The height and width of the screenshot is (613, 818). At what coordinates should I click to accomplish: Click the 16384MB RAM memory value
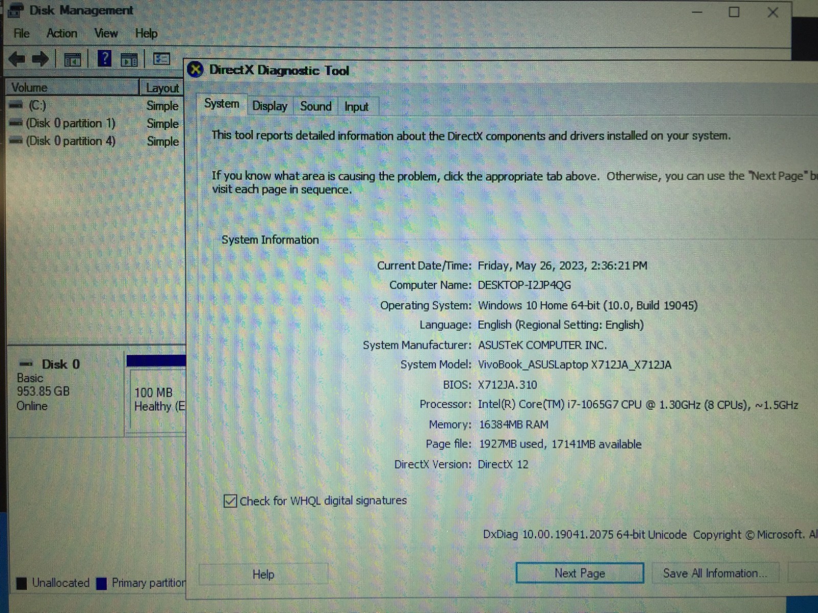[x=513, y=425]
